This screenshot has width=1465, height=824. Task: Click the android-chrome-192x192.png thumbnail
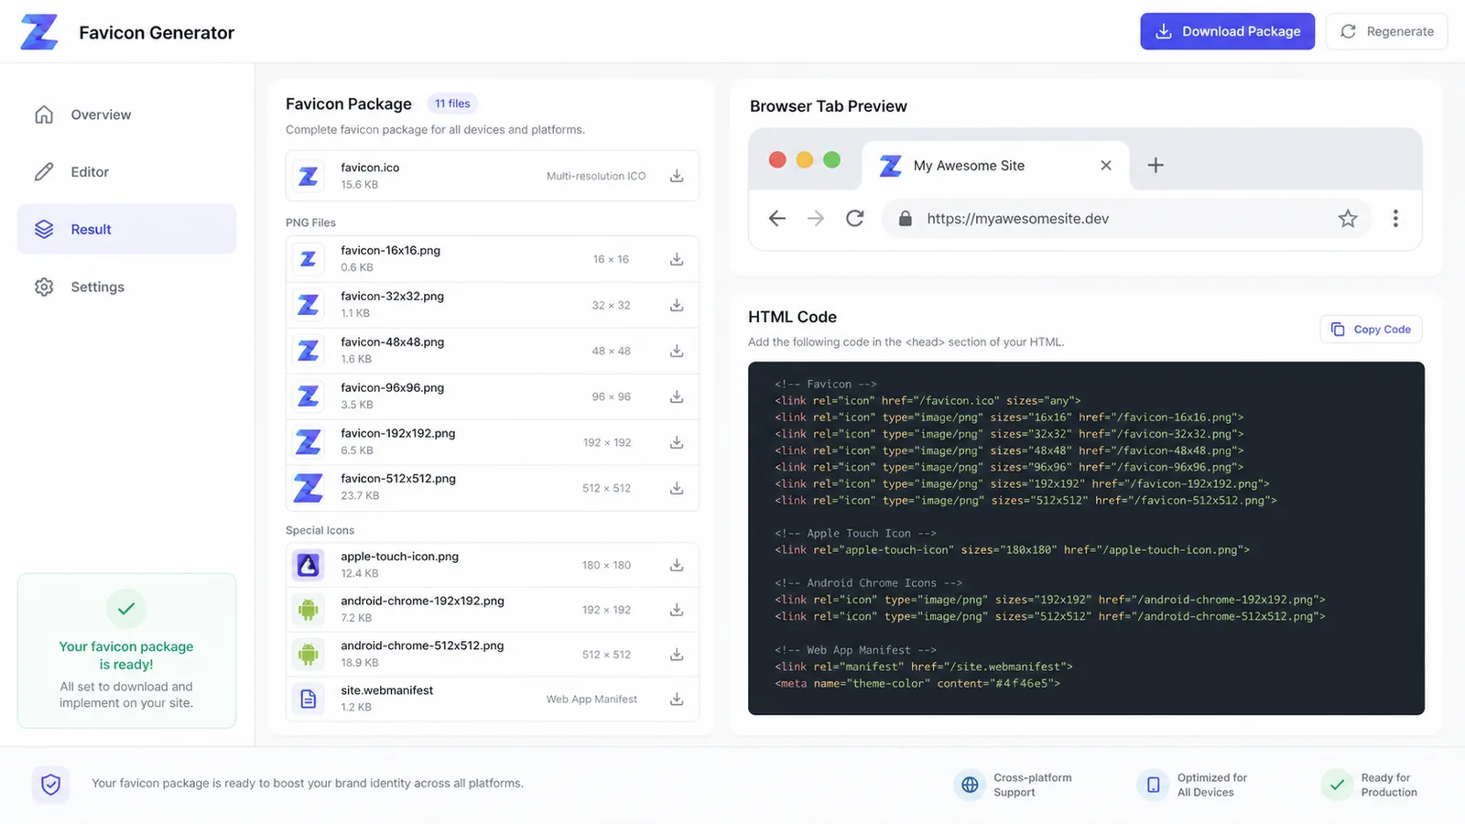pyautogui.click(x=309, y=610)
